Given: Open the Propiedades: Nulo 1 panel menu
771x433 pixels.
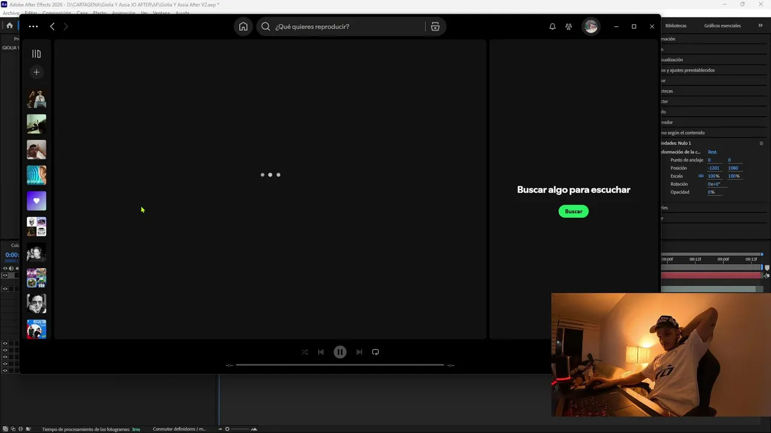Looking at the screenshot, I should coord(761,143).
